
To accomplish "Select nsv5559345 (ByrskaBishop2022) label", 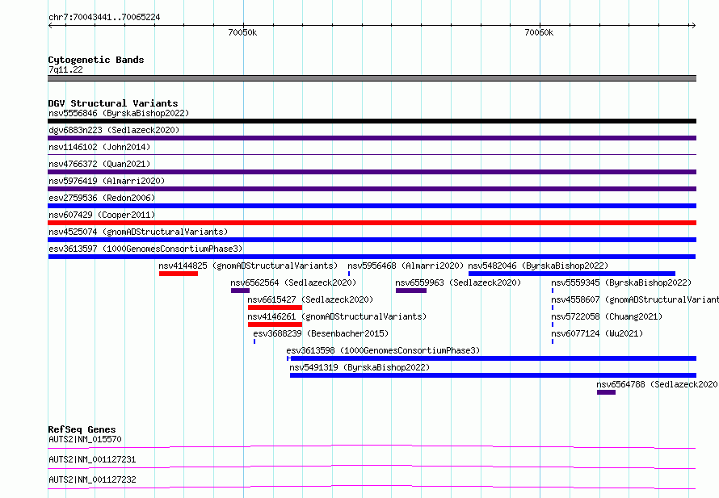I will coord(621,282).
